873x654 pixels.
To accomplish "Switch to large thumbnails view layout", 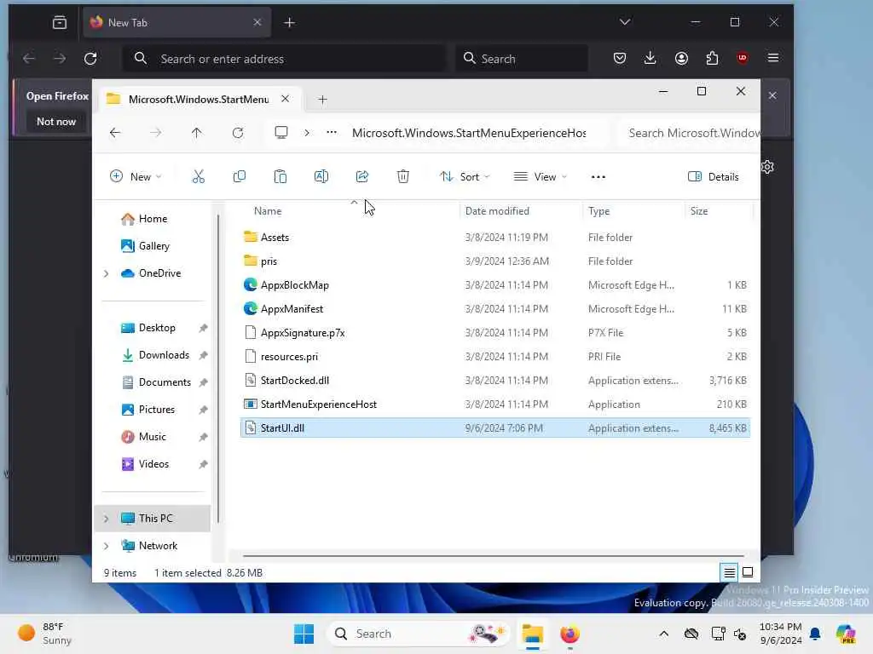I will pyautogui.click(x=748, y=572).
